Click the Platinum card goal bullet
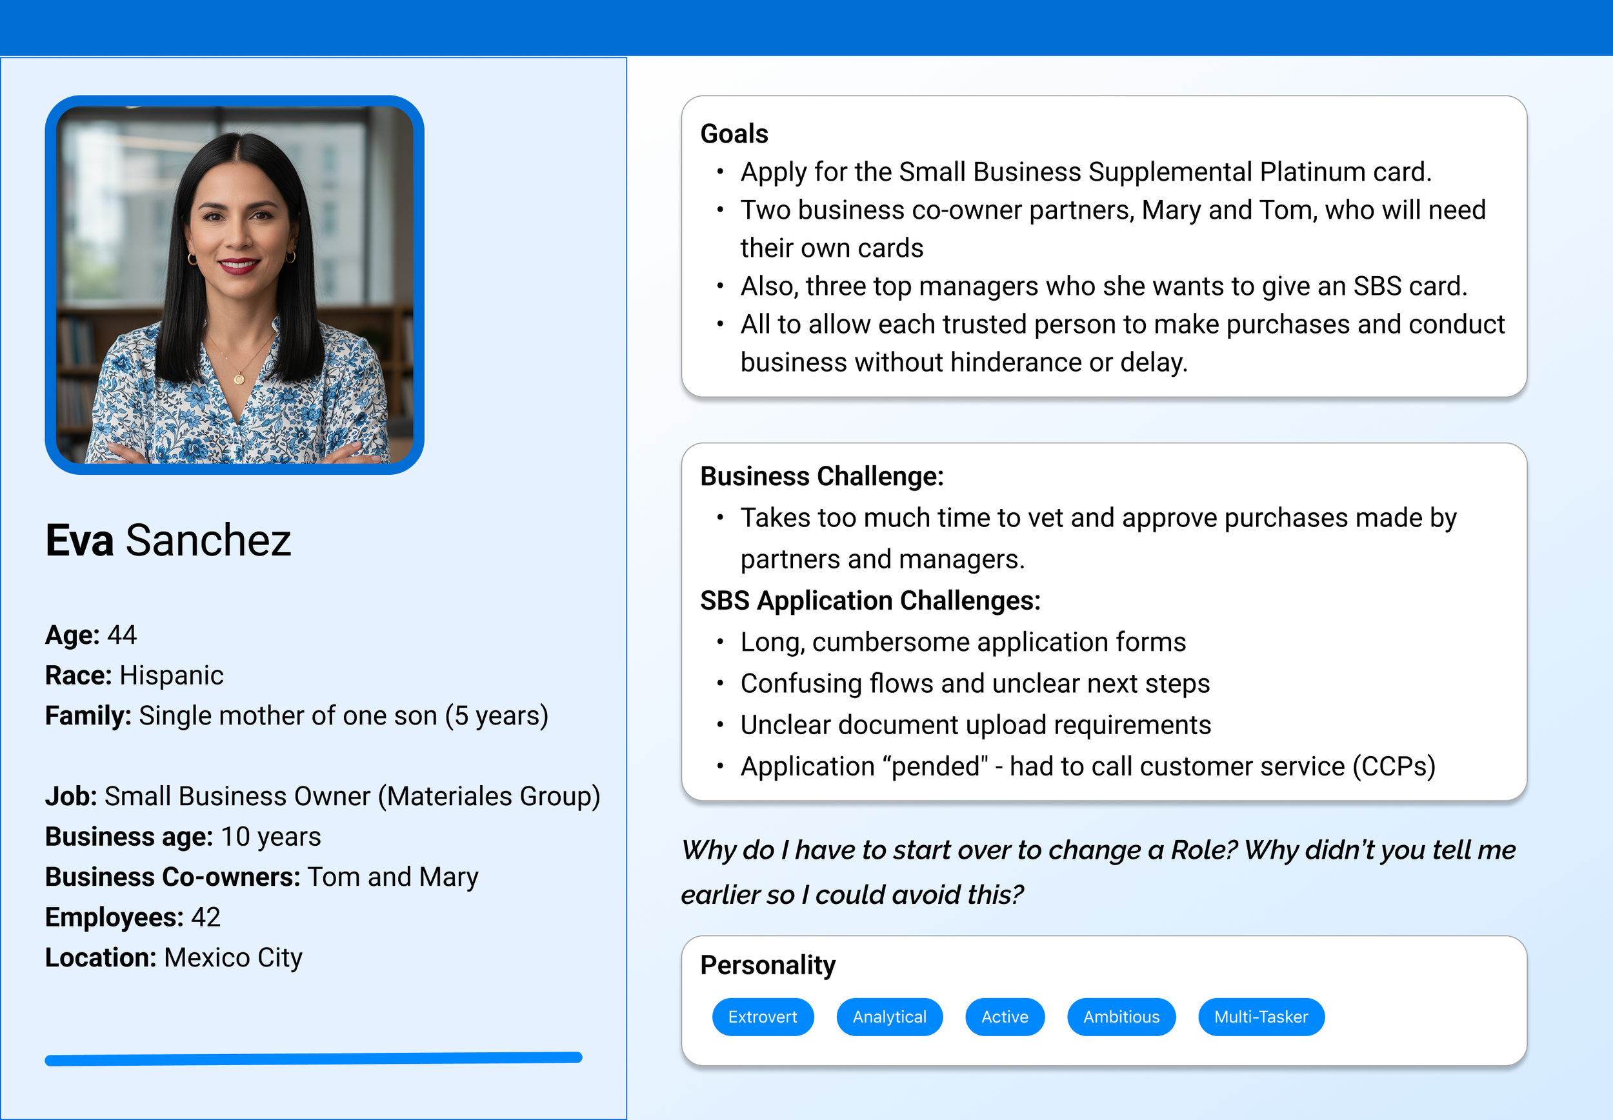 (1085, 172)
